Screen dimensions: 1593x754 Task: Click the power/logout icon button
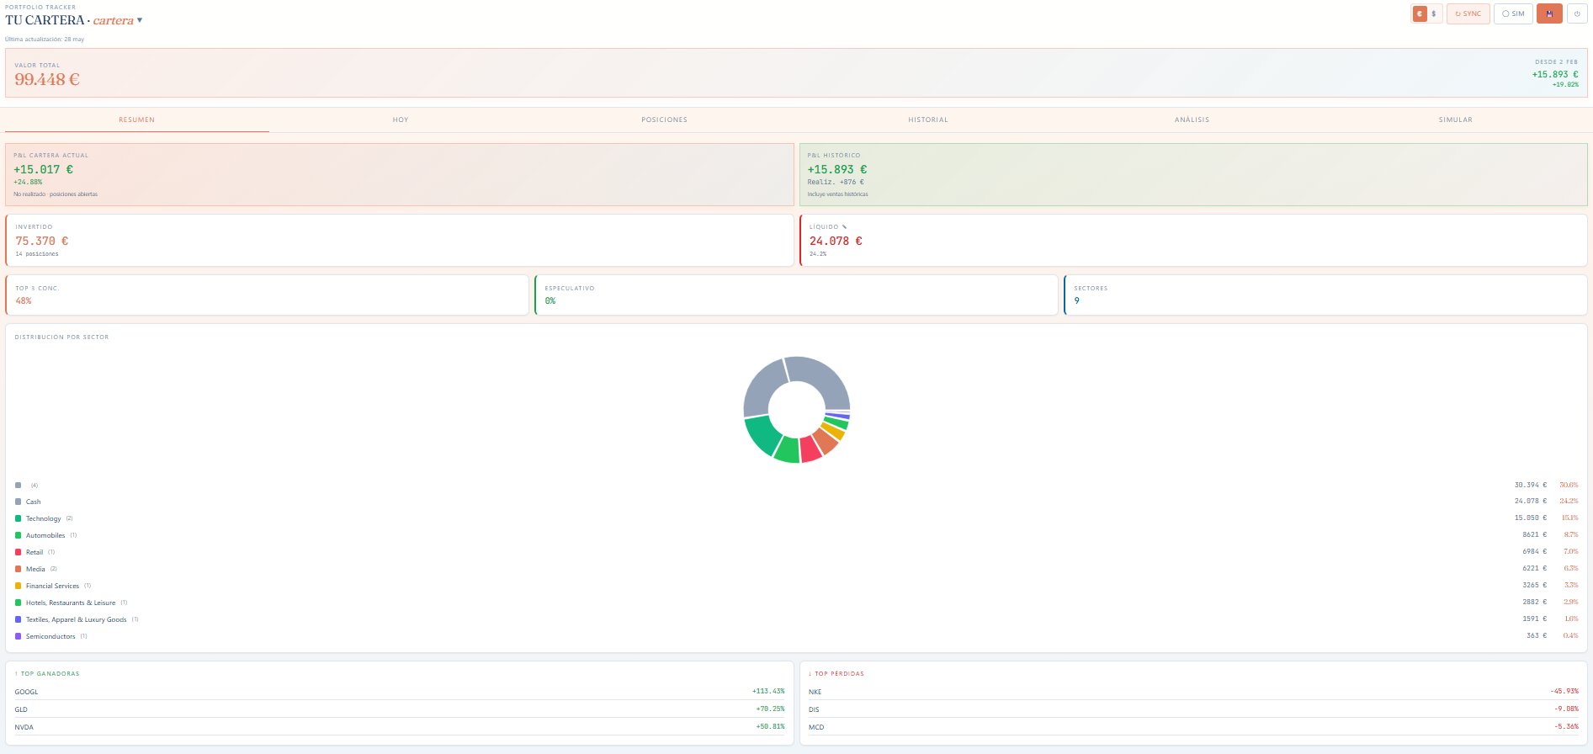(1577, 13)
